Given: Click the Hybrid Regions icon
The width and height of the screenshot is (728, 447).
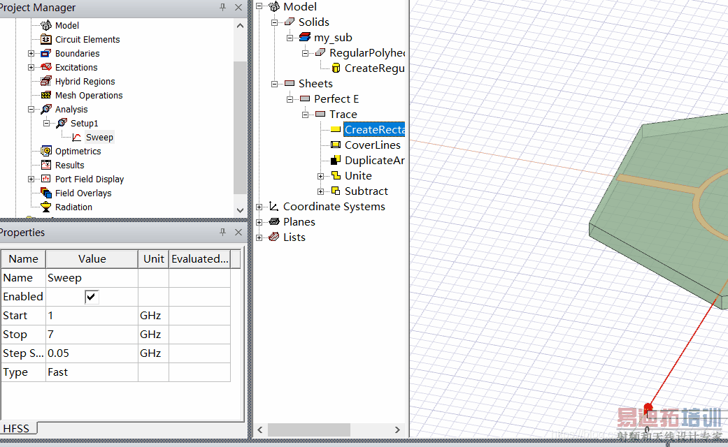Looking at the screenshot, I should pyautogui.click(x=46, y=81).
